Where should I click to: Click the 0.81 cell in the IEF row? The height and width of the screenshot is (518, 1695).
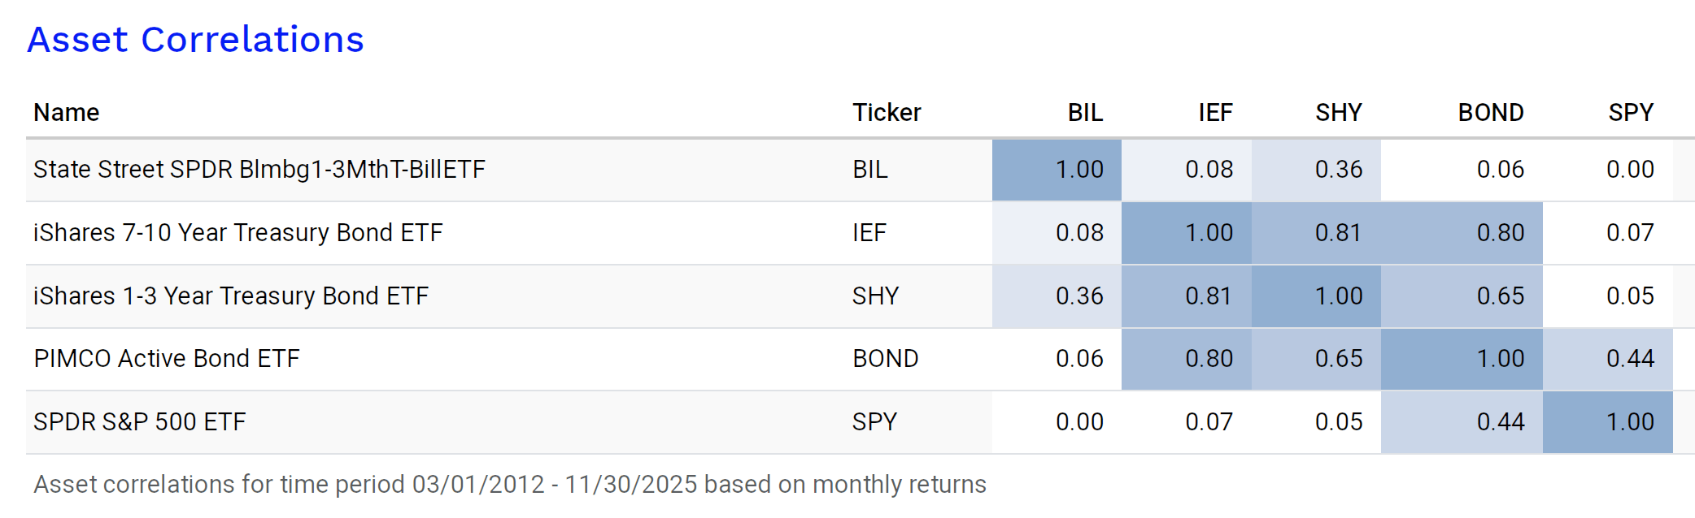pyautogui.click(x=1338, y=232)
